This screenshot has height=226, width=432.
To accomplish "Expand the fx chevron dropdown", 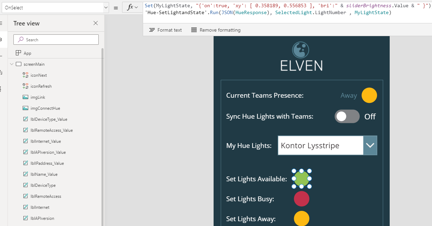I will (x=137, y=8).
